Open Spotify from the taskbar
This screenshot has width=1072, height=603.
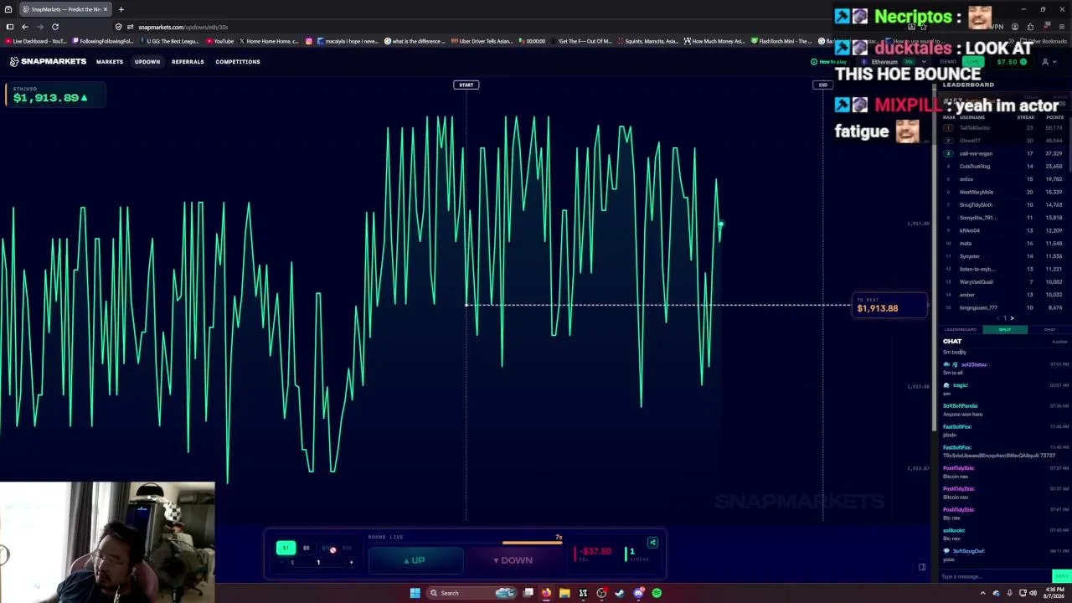pyautogui.click(x=657, y=593)
